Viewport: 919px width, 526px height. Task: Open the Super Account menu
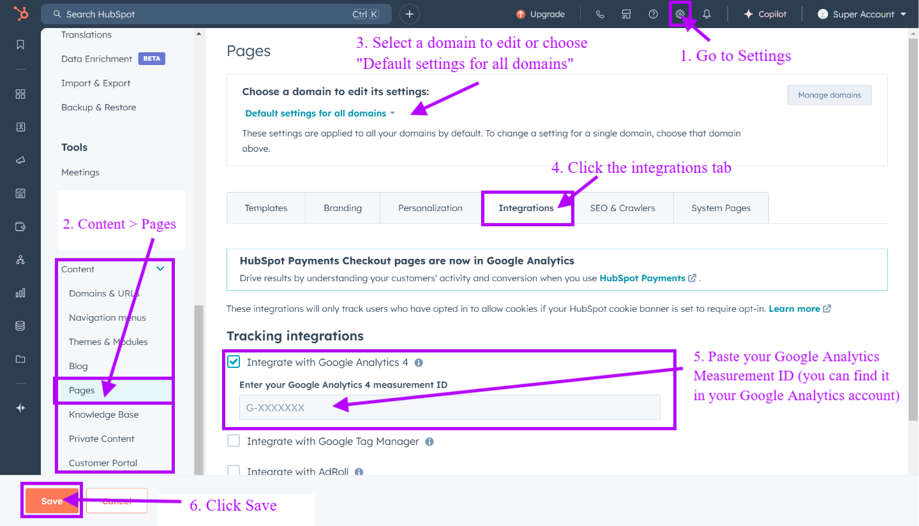click(x=862, y=14)
